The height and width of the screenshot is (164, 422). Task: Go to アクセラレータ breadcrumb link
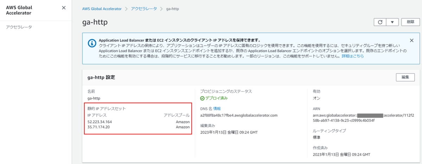pos(144,8)
